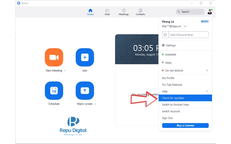The image size is (231, 144).
Task: Select Try Top Features
Action: tap(185, 85)
